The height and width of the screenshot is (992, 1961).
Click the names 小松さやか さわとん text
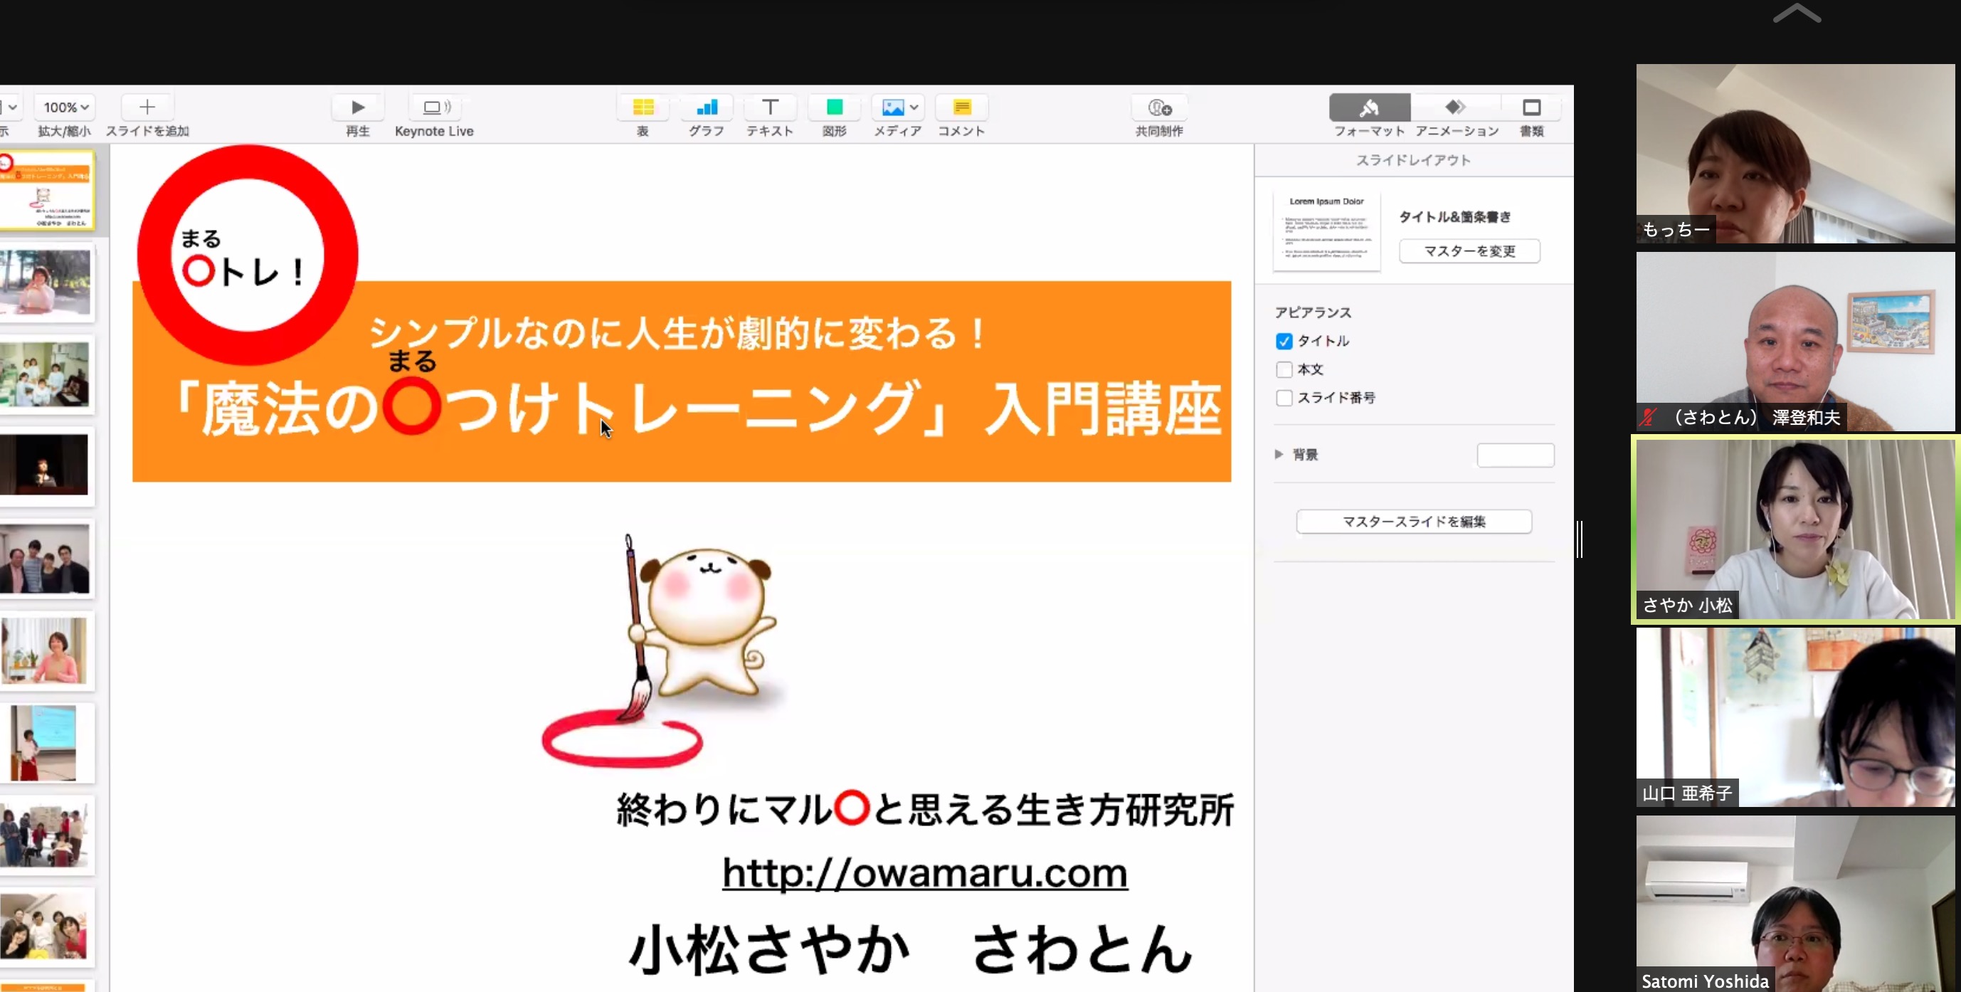pos(911,949)
